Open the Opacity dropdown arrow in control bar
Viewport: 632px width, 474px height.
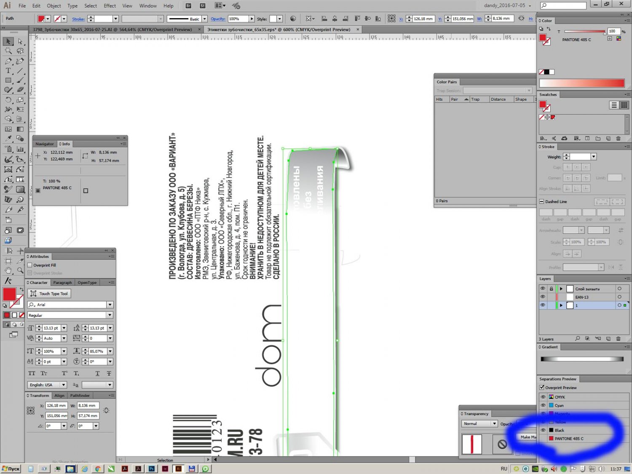point(252,19)
